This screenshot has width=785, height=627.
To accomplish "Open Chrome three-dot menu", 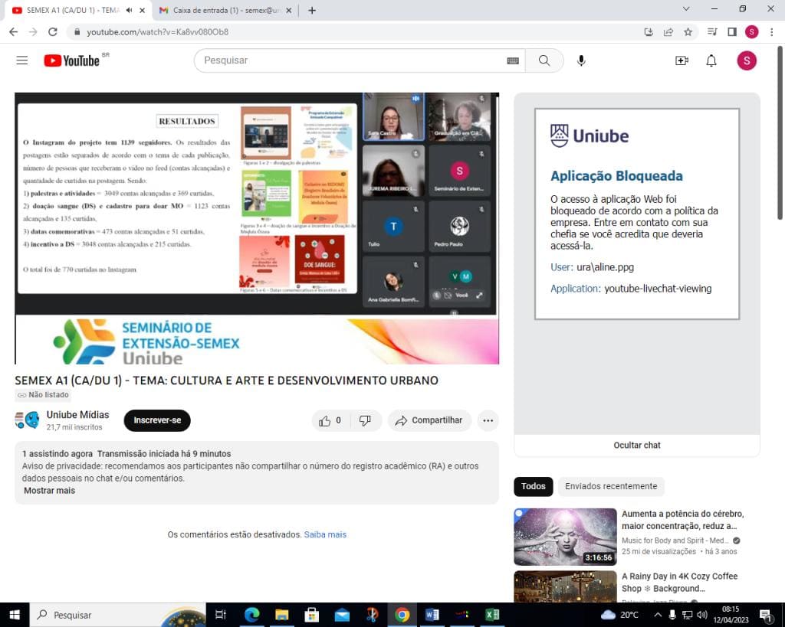I will [771, 32].
